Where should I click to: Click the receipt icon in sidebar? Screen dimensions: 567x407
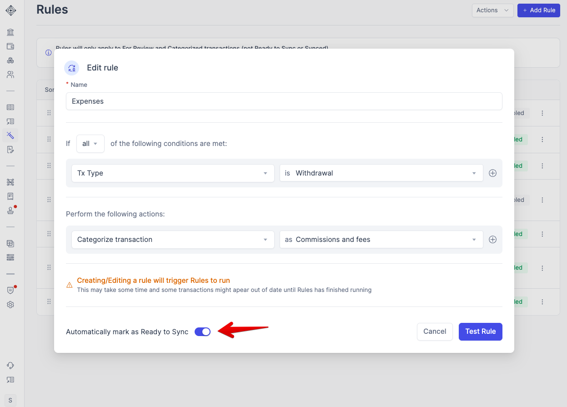(10, 196)
